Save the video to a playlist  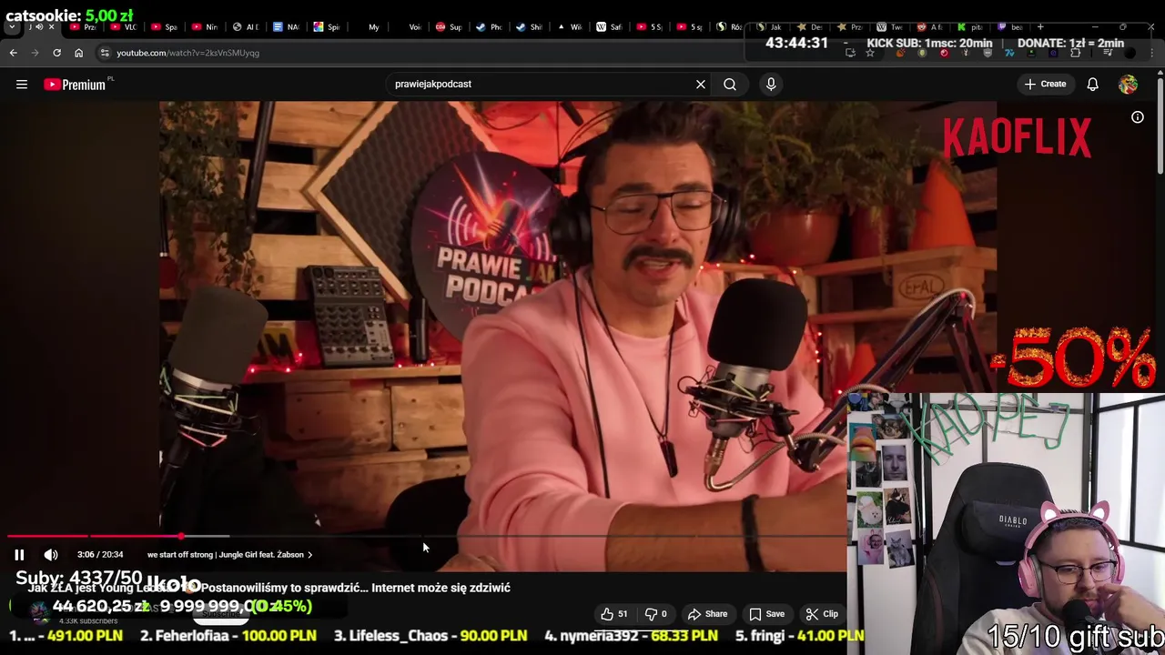coord(766,613)
